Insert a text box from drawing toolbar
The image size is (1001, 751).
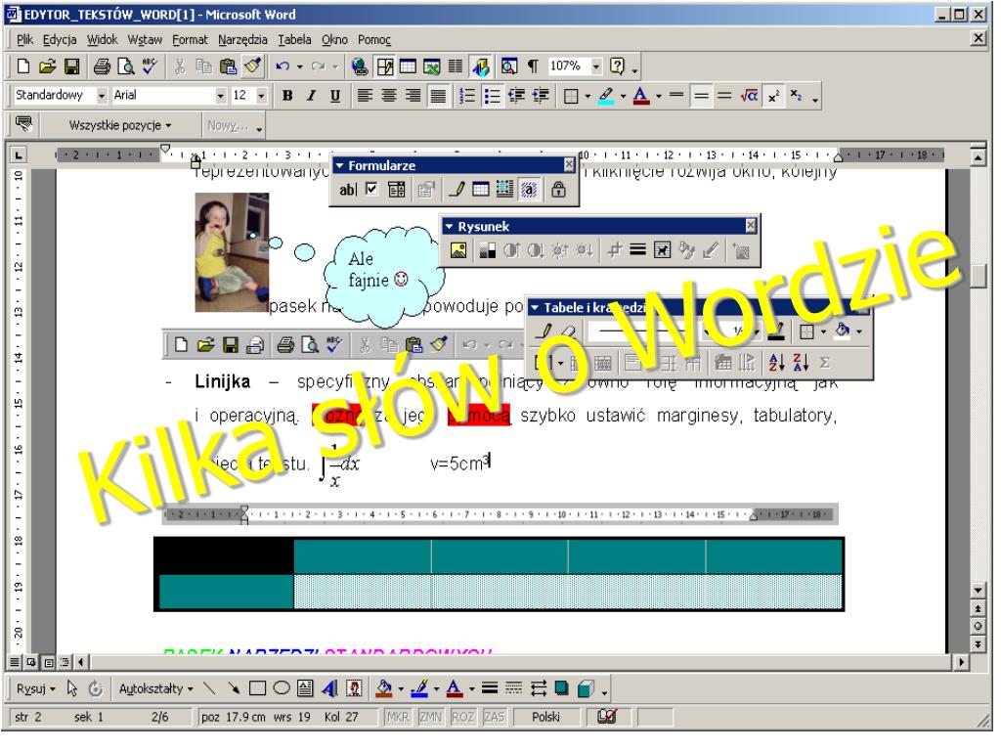click(306, 688)
